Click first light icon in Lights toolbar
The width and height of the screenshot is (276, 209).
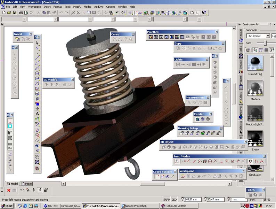(178, 64)
